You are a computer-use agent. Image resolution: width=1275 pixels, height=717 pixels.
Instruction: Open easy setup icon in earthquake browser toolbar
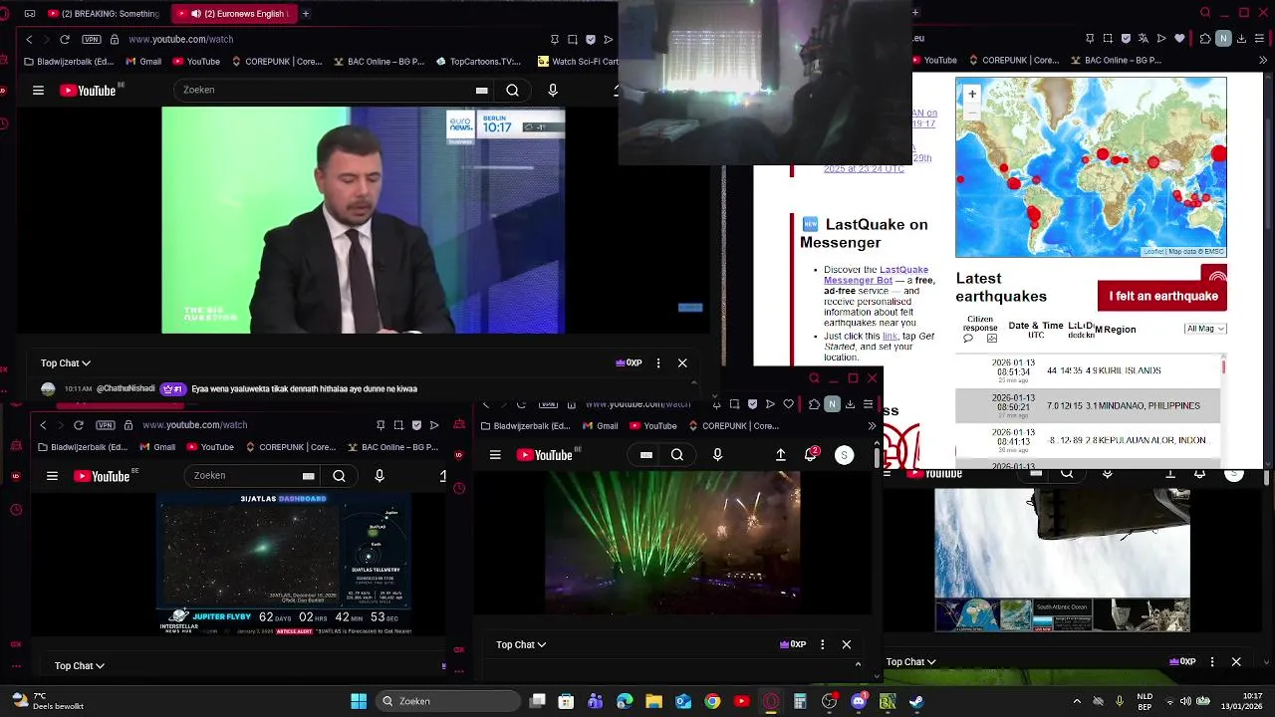coord(1259,39)
